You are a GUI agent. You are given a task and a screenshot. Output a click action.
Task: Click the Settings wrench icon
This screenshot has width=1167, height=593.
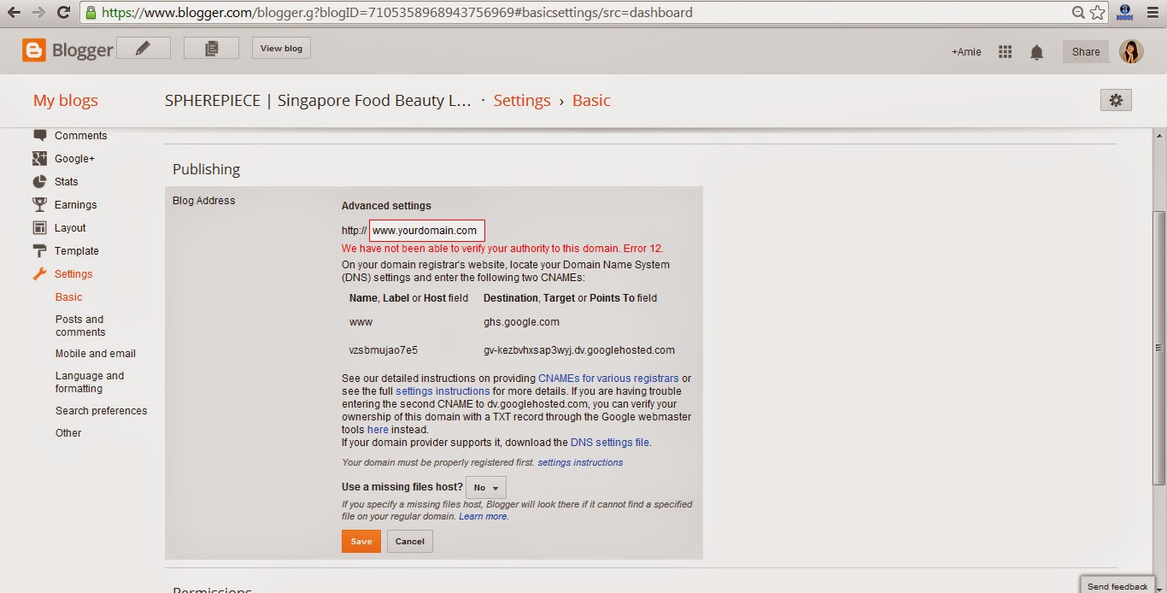39,273
